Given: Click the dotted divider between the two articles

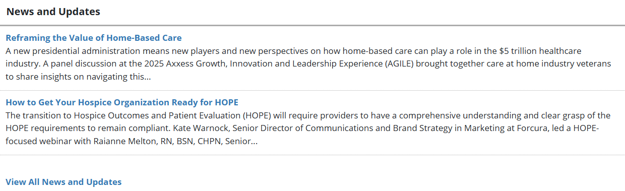Looking at the screenshot, I should (312, 91).
